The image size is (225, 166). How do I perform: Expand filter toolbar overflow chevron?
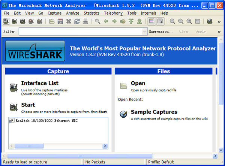point(219,31)
